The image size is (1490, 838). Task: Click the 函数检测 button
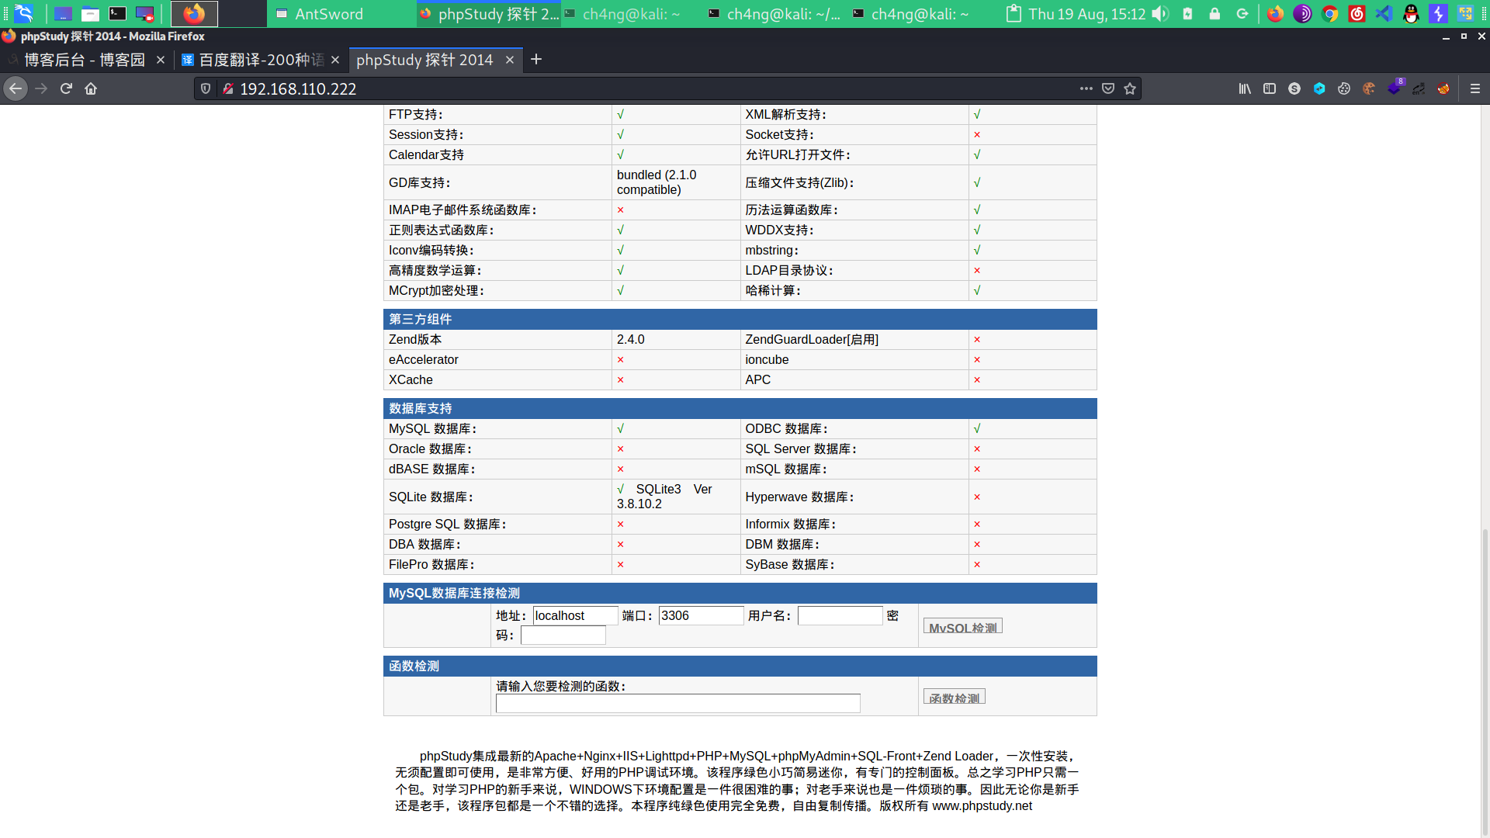click(954, 697)
